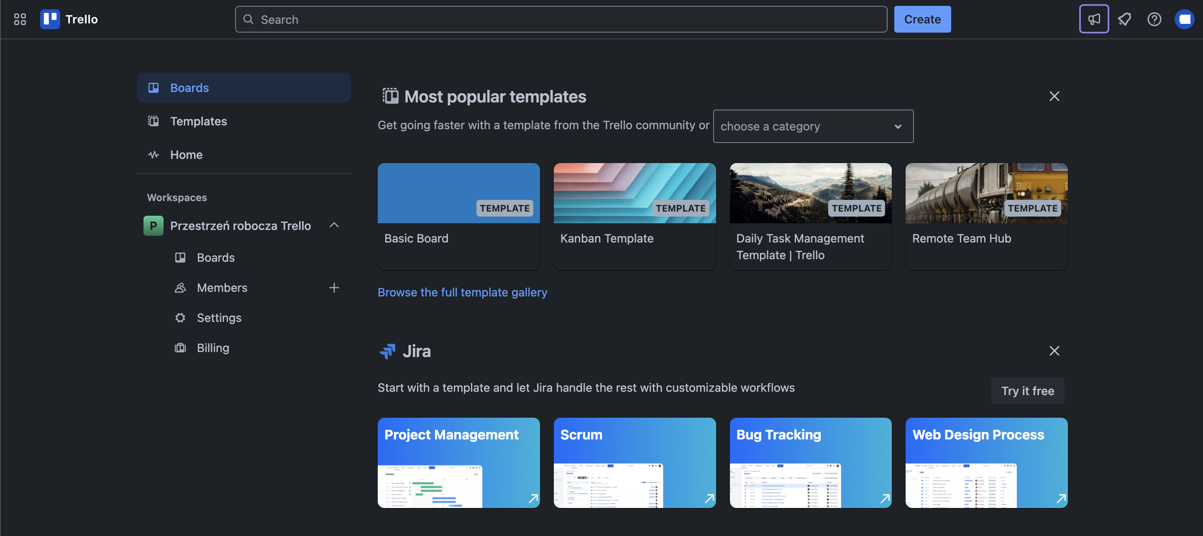Collapse the Przestrzeń robocza Trello workspace
The height and width of the screenshot is (536, 1203).
[334, 225]
